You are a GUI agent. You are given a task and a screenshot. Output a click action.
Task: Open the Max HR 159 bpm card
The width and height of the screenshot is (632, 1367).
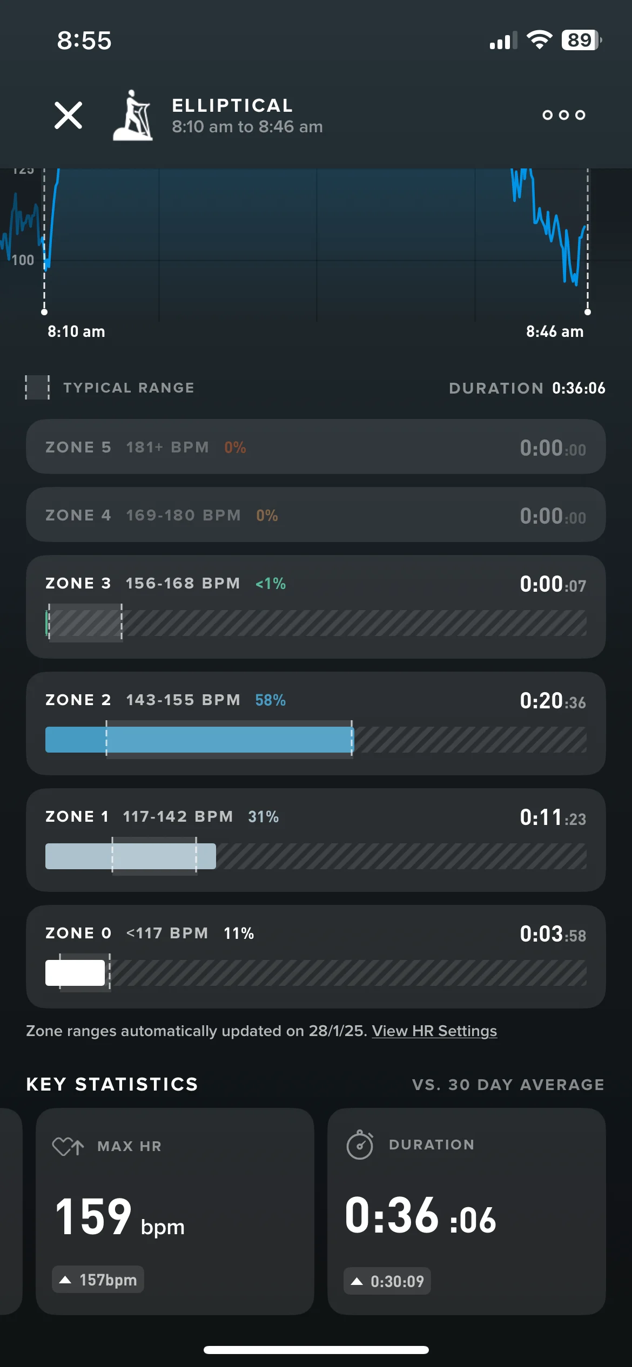(x=175, y=1212)
